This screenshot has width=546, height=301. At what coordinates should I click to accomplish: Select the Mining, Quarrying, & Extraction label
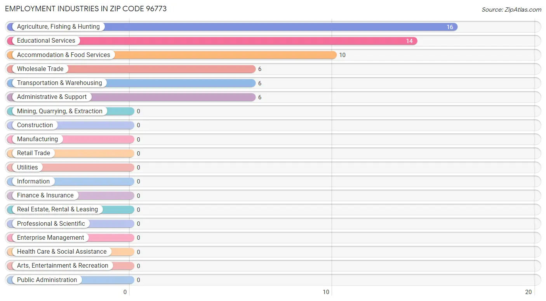coord(60,111)
